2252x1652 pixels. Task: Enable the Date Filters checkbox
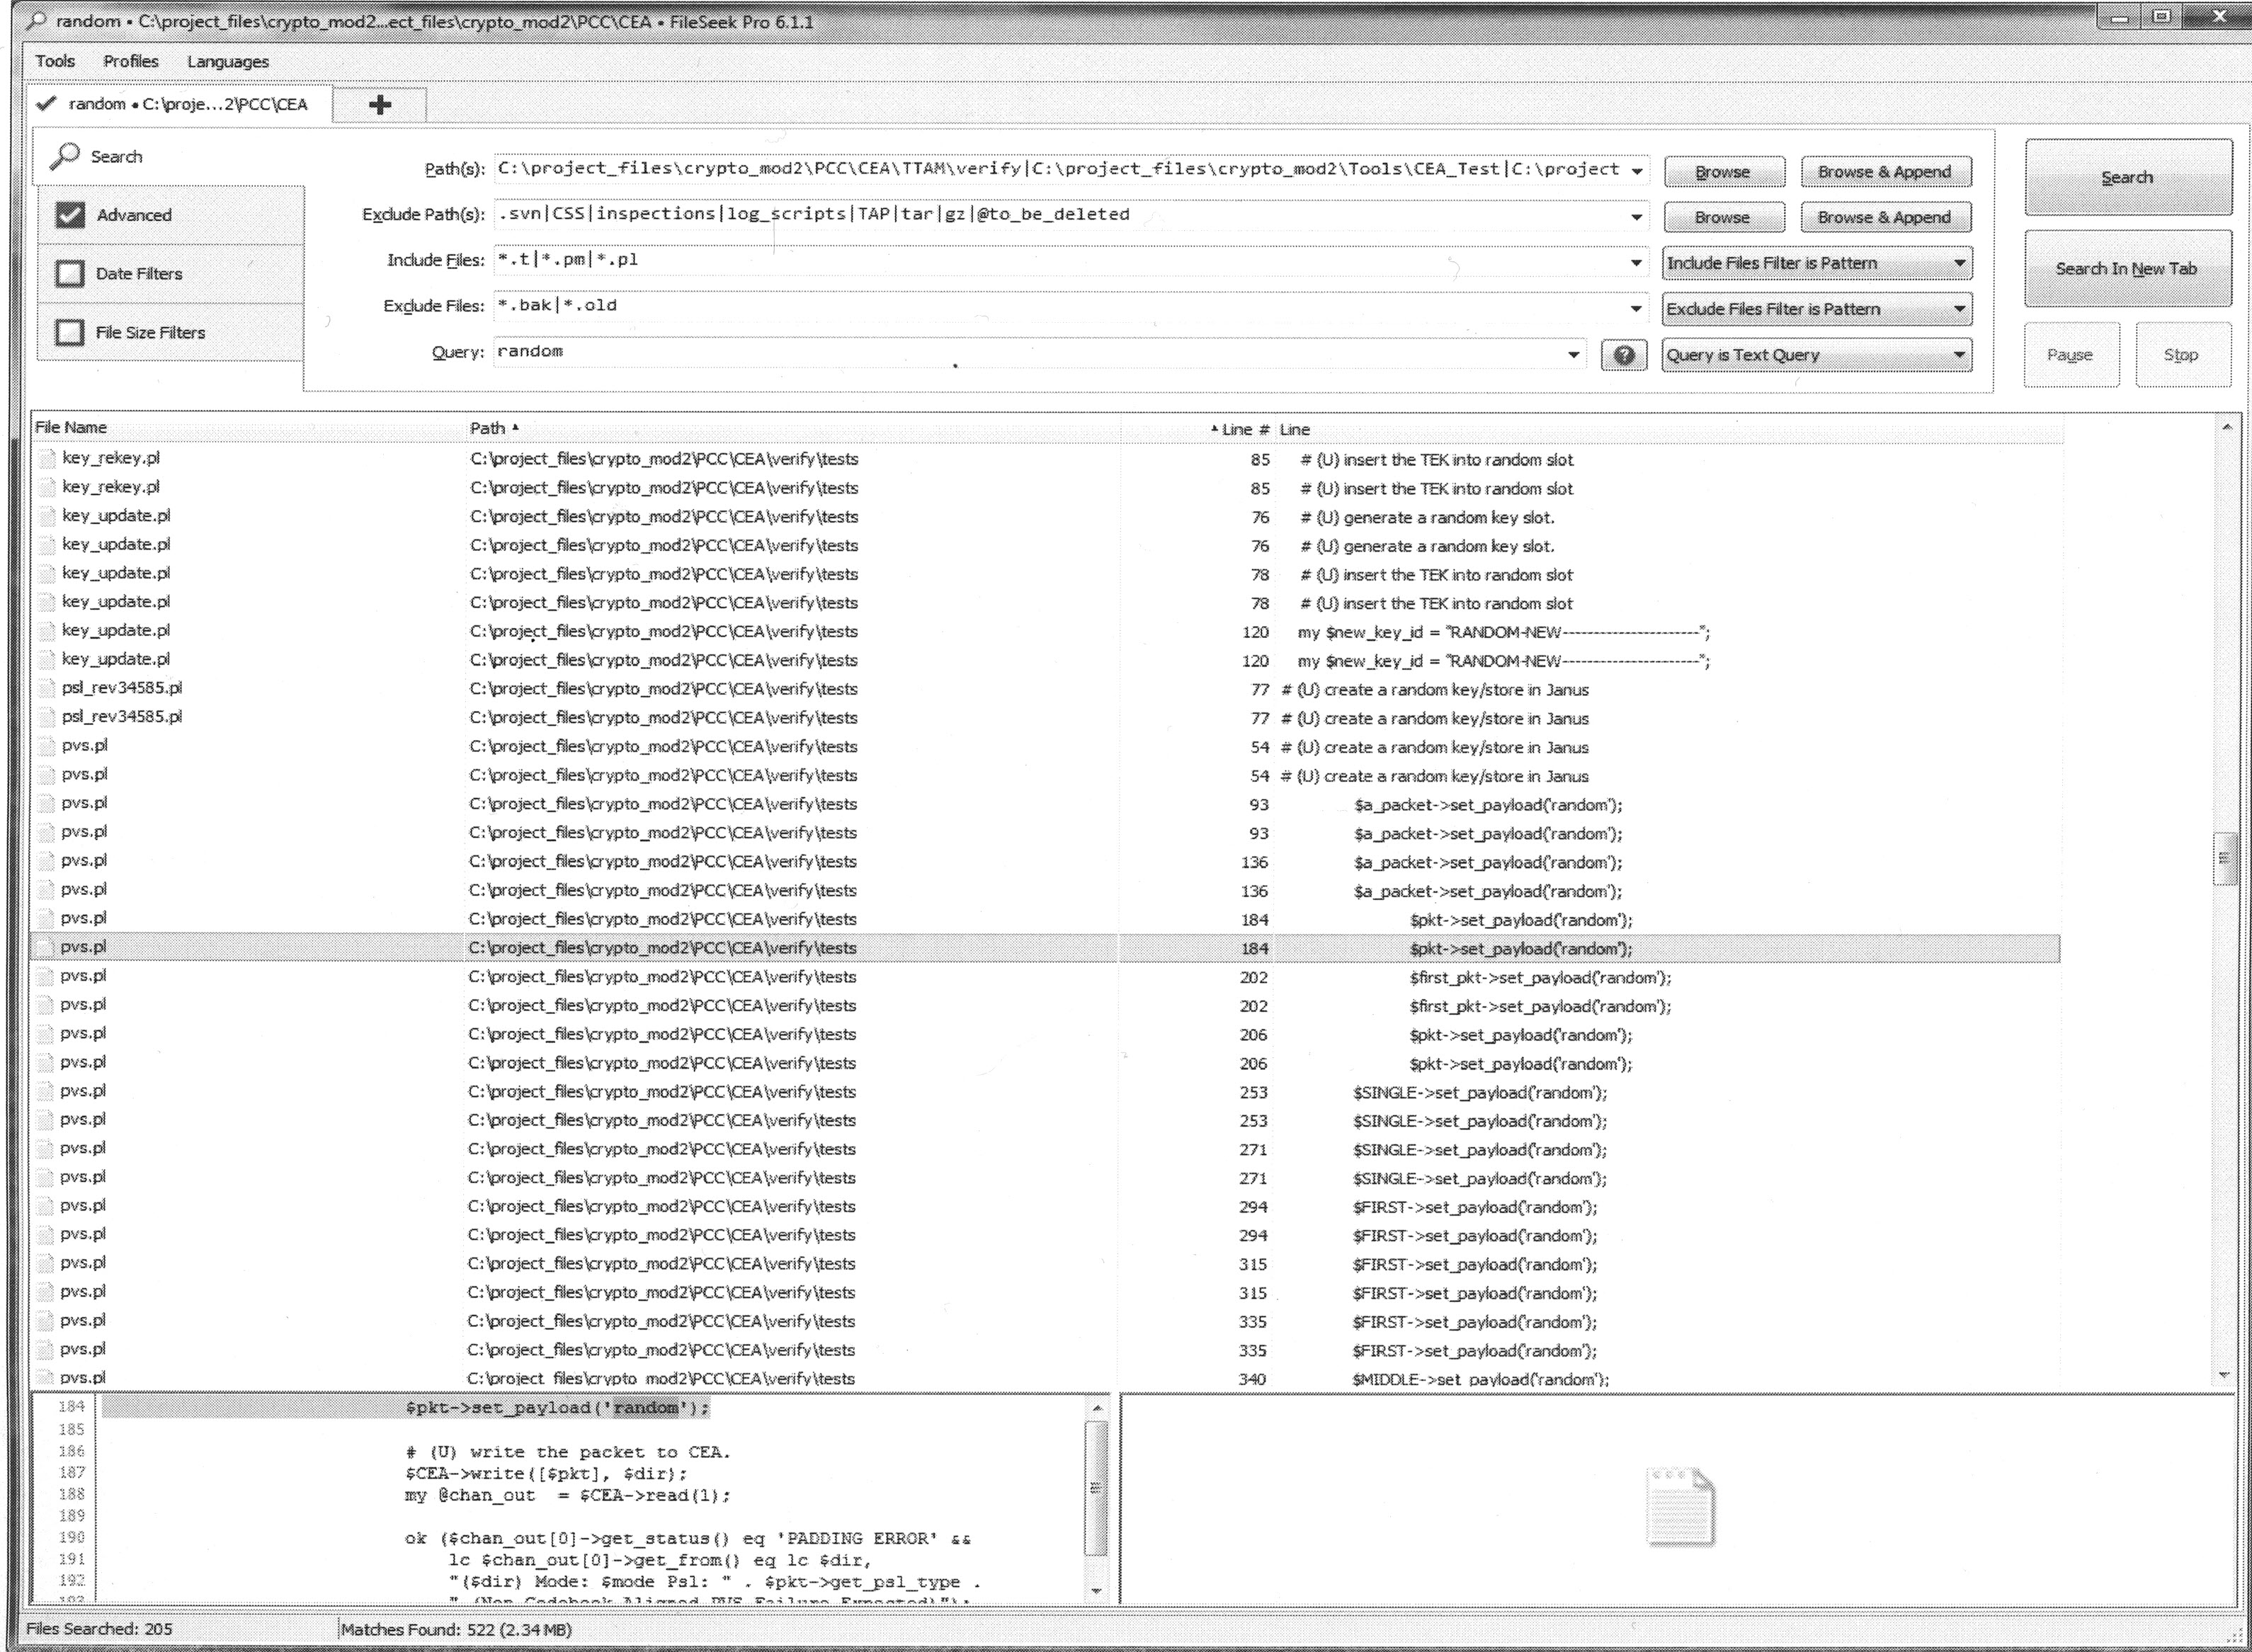[70, 273]
